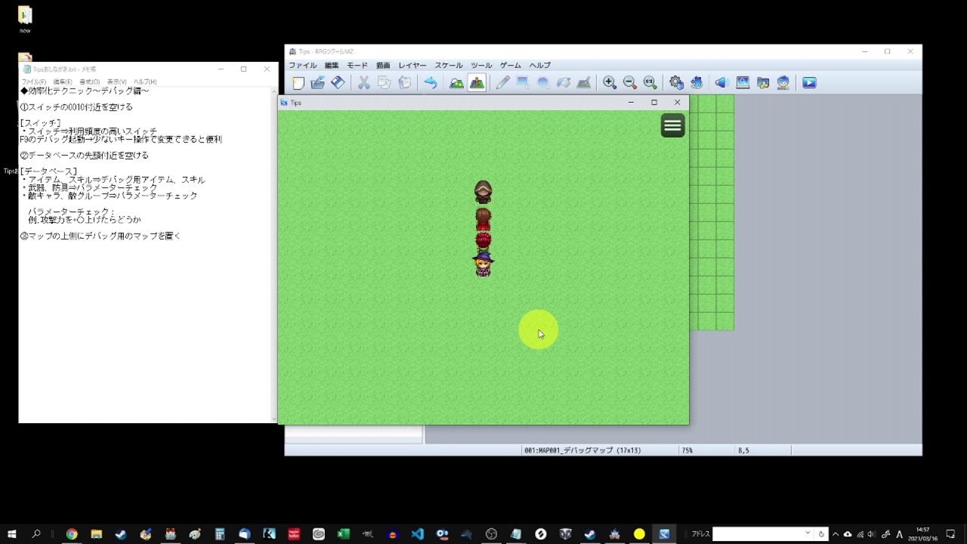Click the Actual Size zoom icon
The width and height of the screenshot is (967, 544).
coord(650,83)
